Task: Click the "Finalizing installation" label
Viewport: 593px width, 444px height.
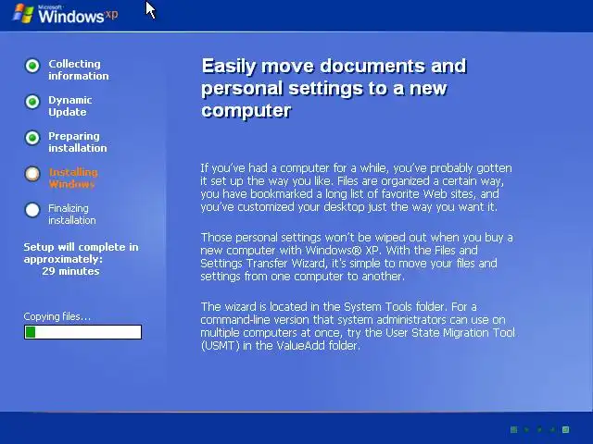Action: click(x=72, y=214)
